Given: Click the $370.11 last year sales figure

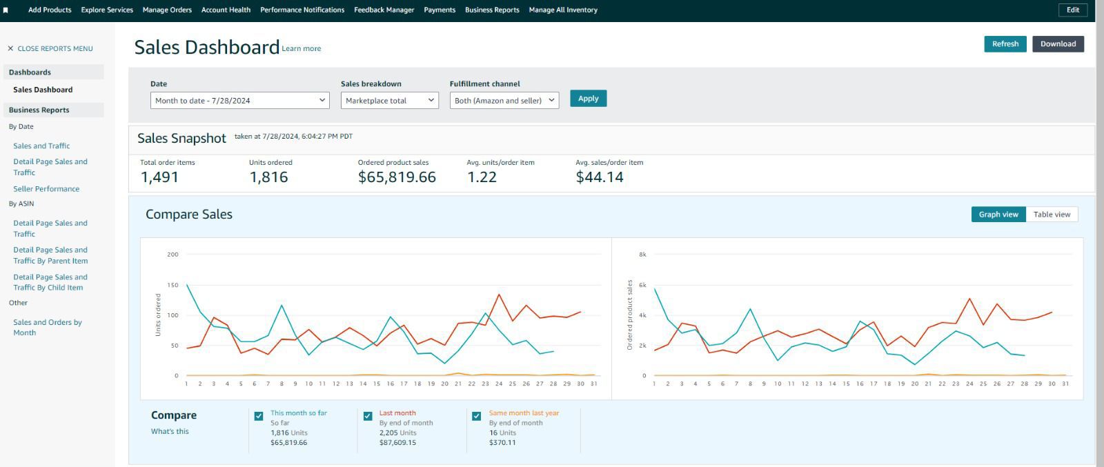Looking at the screenshot, I should (502, 442).
